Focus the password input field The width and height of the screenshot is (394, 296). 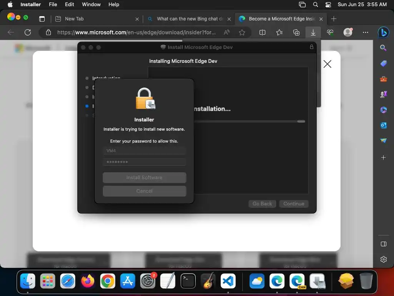click(x=145, y=162)
